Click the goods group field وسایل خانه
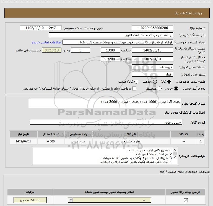 point(106,122)
